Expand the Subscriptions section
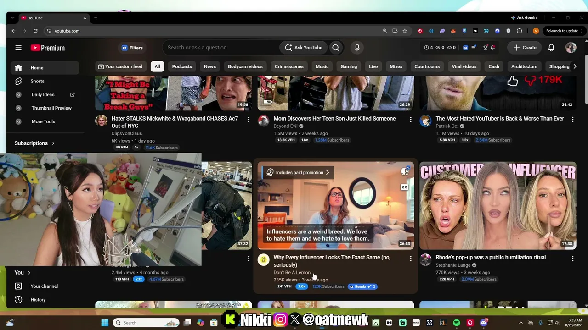The image size is (588, 330). 34,143
